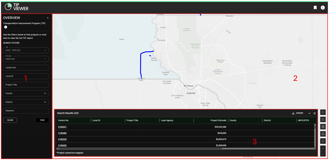
Task: Zoom out of the map
Action: (x=323, y=154)
